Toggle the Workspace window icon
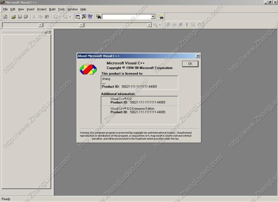Viewport: 278px width, 202px height. tap(78, 17)
